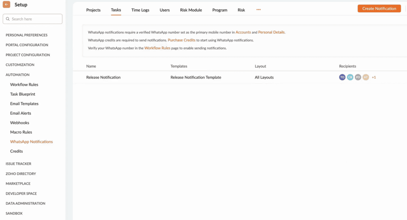Open the Release Notification row

coord(240,77)
